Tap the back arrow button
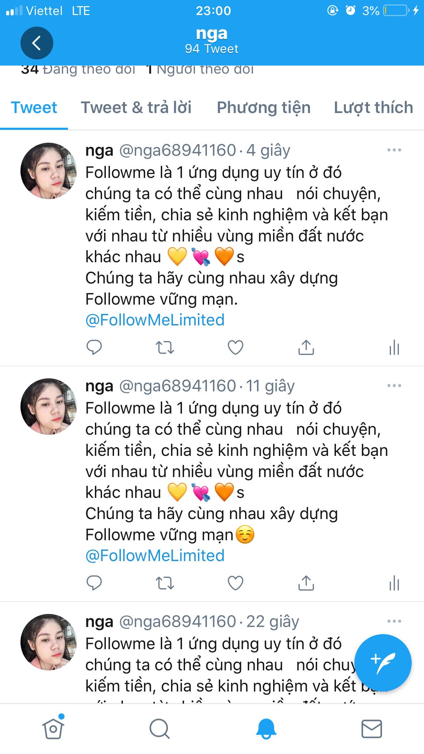The image size is (424, 754). coord(37,43)
